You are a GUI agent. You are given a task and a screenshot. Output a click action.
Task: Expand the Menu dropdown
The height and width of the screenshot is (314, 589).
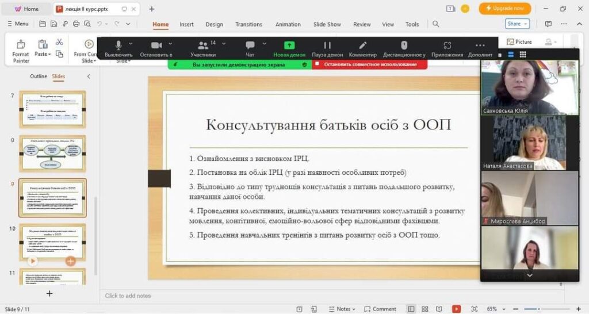point(18,24)
